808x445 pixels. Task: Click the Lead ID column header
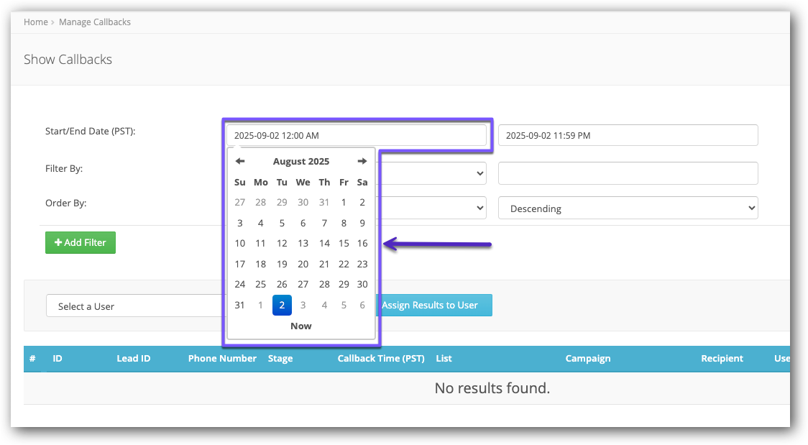pyautogui.click(x=133, y=359)
